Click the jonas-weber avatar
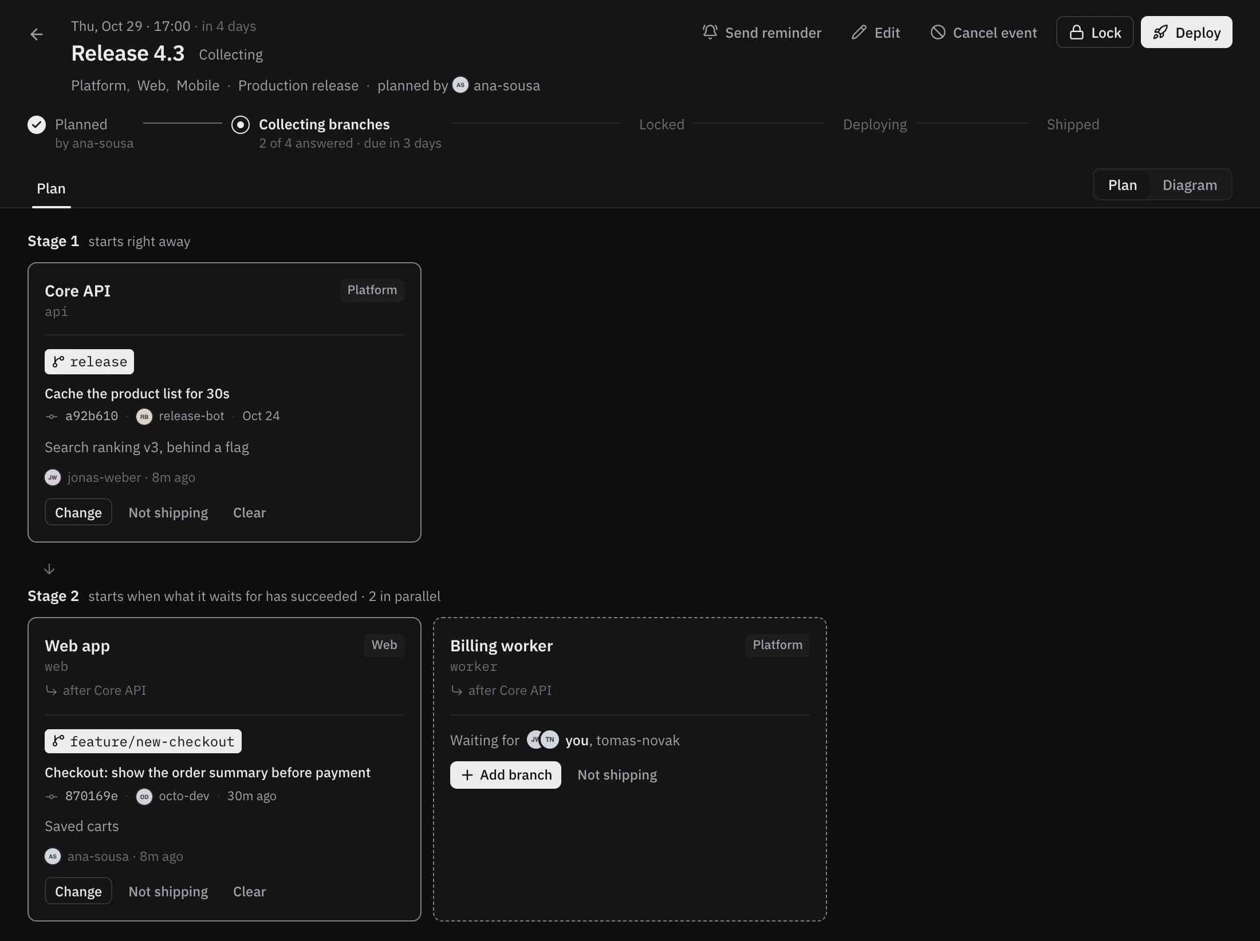This screenshot has width=1260, height=941. coord(53,477)
